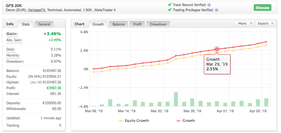281x133 pixels.
Task: Switch to the Stats tab
Action: click(26, 24)
